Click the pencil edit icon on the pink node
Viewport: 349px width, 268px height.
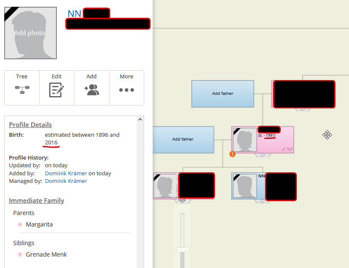click(284, 149)
